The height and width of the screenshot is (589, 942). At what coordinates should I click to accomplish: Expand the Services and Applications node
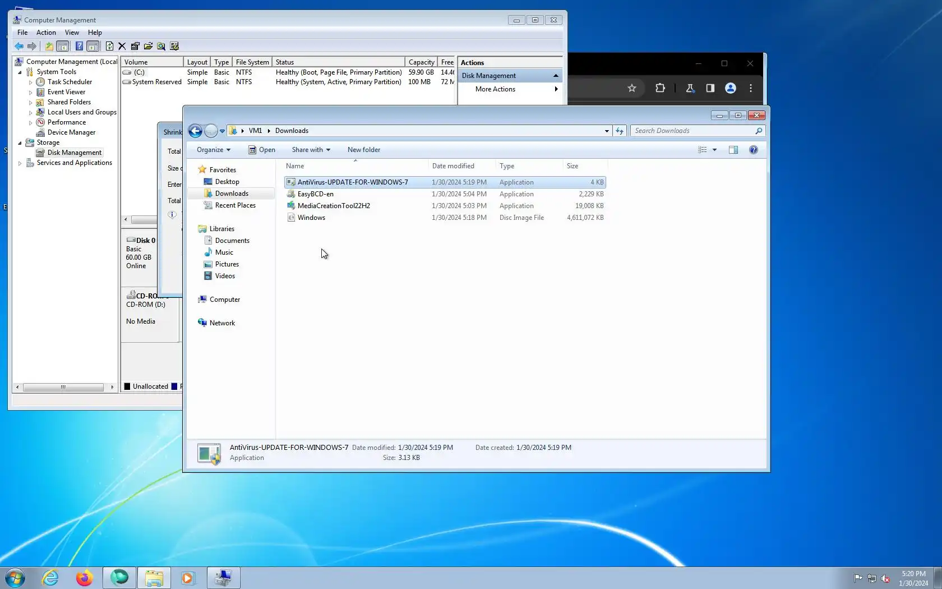20,163
